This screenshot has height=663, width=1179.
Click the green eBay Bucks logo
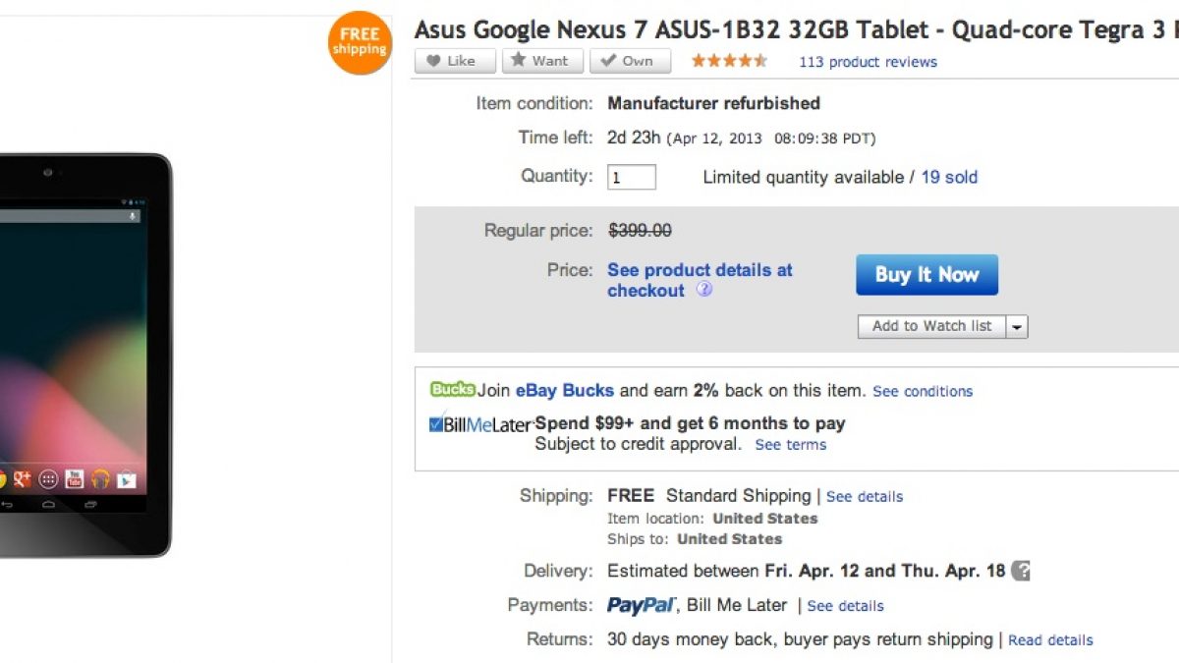tap(452, 390)
